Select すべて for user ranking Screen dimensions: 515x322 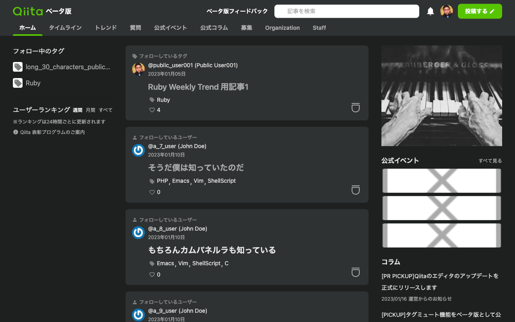[x=106, y=109]
